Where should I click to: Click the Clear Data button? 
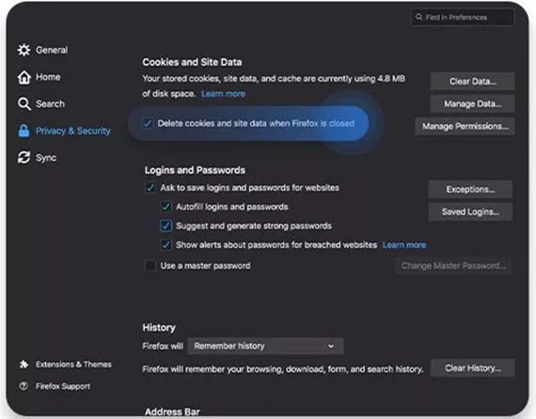coord(472,82)
